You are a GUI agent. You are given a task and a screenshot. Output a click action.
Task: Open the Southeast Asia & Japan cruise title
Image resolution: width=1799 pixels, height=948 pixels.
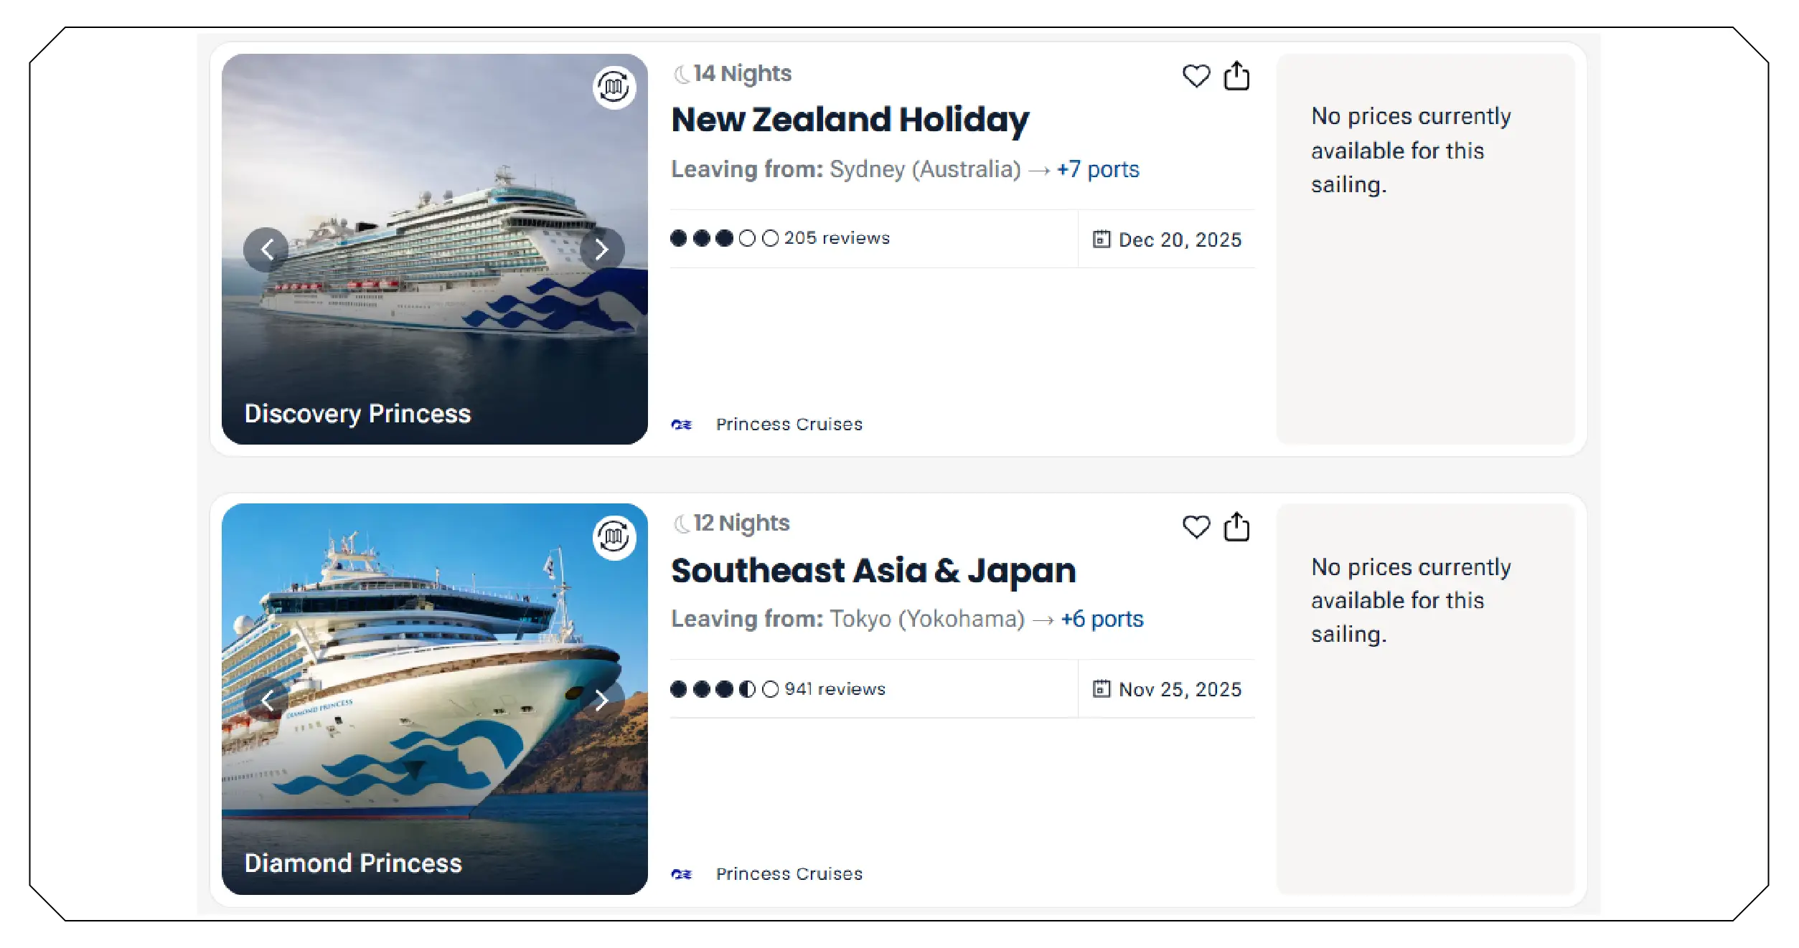pos(873,570)
